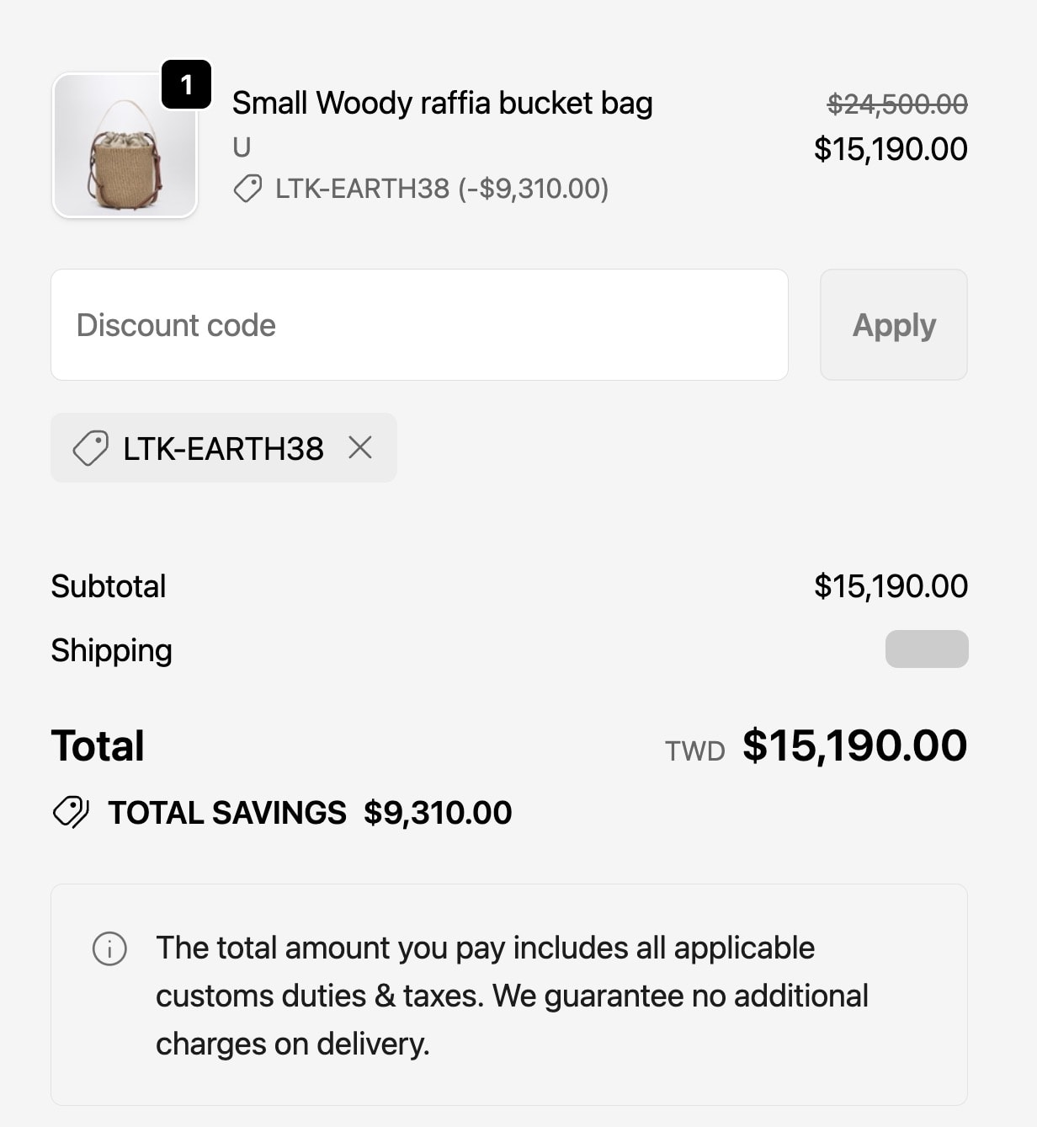Click the TOTAL SAVINGS $9,310.00 text
The width and height of the screenshot is (1037, 1127).
click(310, 813)
